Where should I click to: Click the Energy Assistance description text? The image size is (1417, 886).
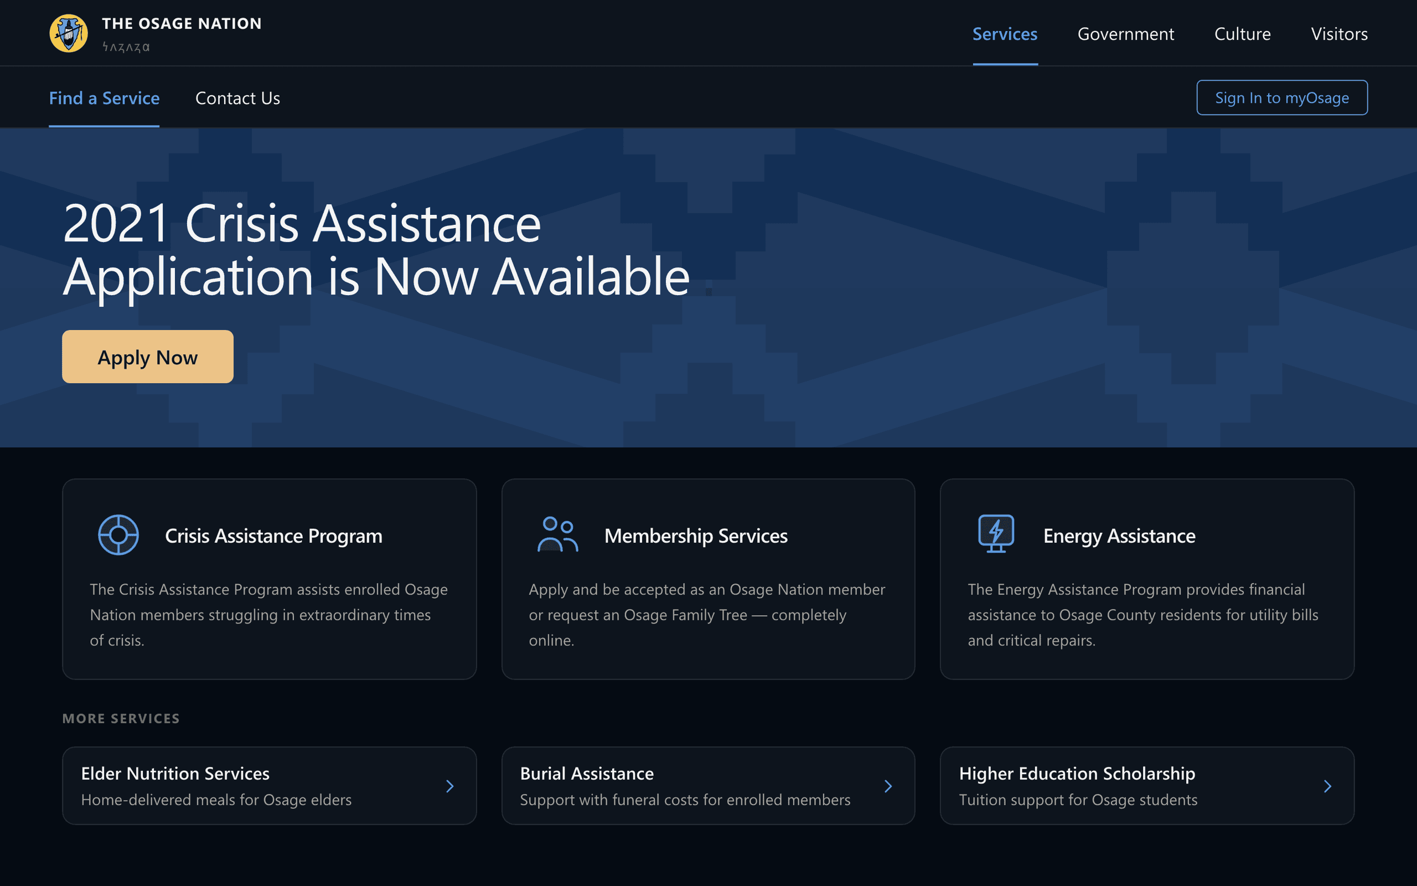coord(1143,615)
